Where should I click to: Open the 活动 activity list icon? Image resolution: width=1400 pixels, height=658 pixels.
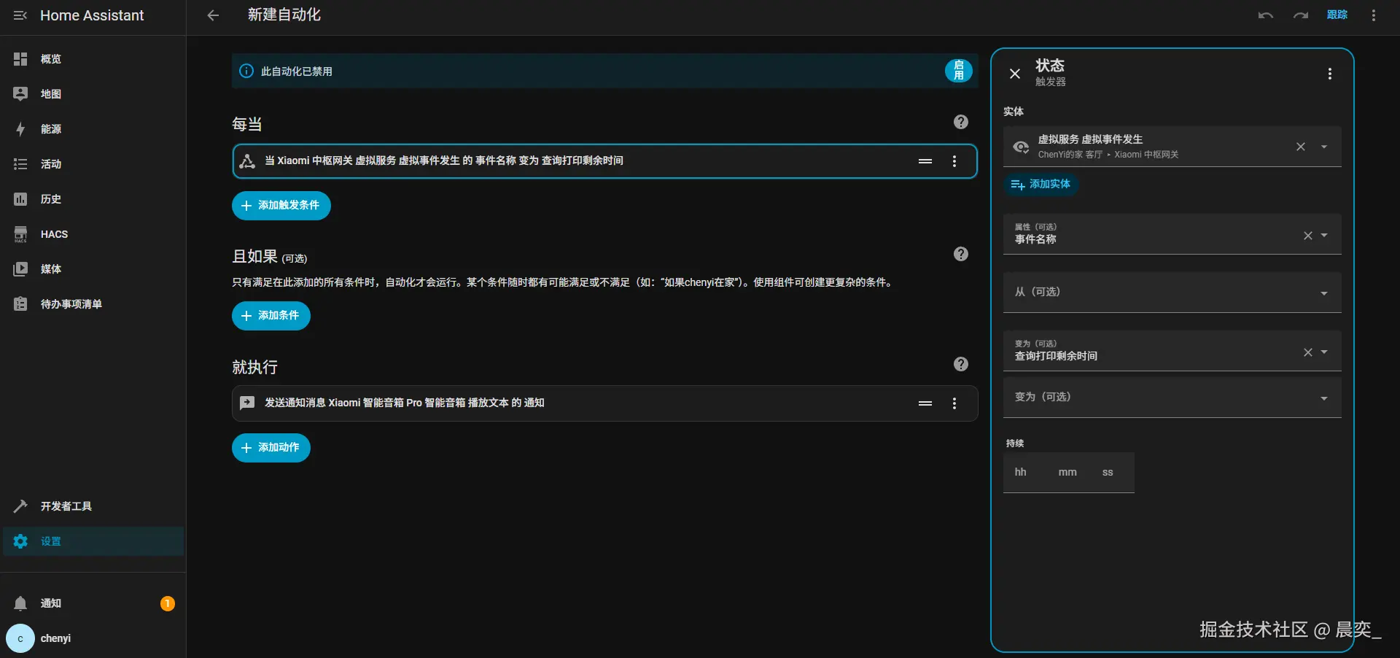click(20, 164)
